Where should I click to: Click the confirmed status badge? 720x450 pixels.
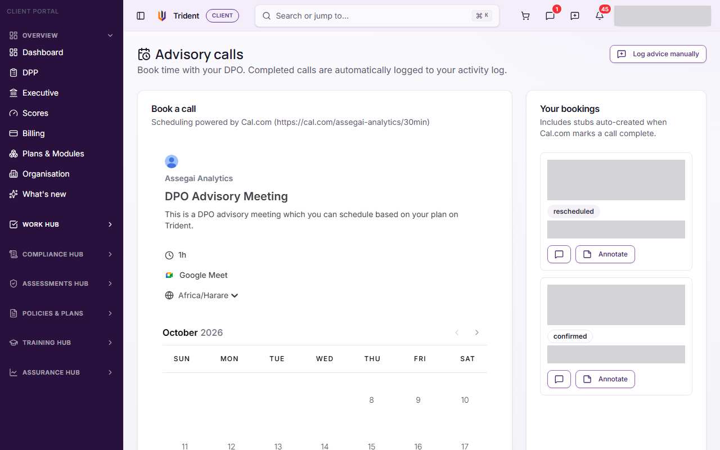pyautogui.click(x=570, y=336)
